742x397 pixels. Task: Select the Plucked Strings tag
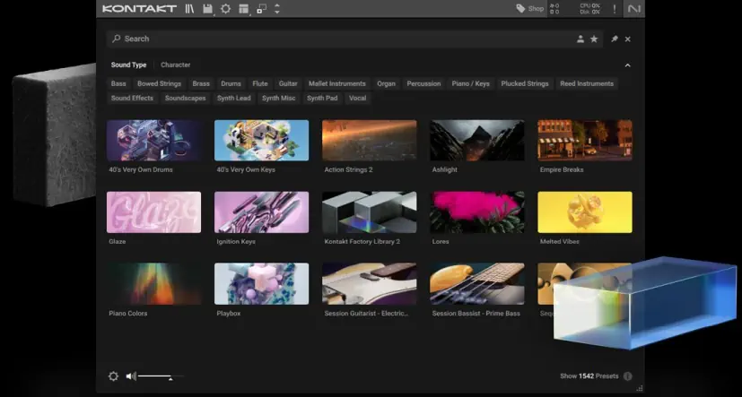[x=525, y=83]
